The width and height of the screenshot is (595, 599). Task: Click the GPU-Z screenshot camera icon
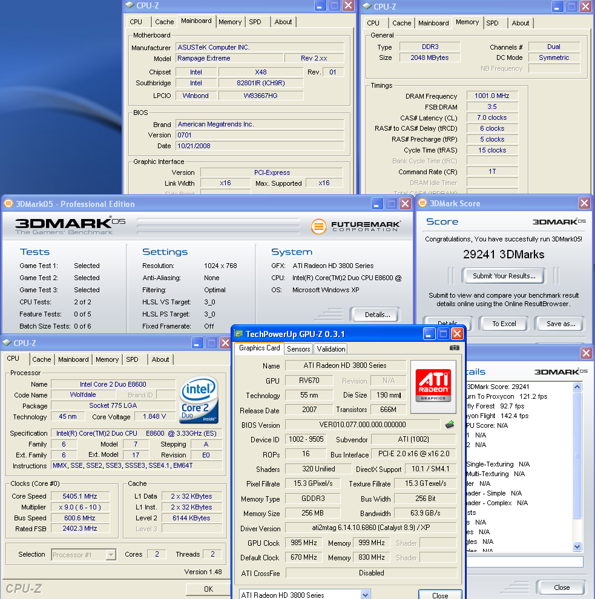click(x=454, y=348)
